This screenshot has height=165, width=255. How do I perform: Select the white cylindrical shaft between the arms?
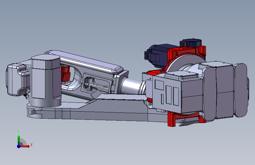point(132,86)
